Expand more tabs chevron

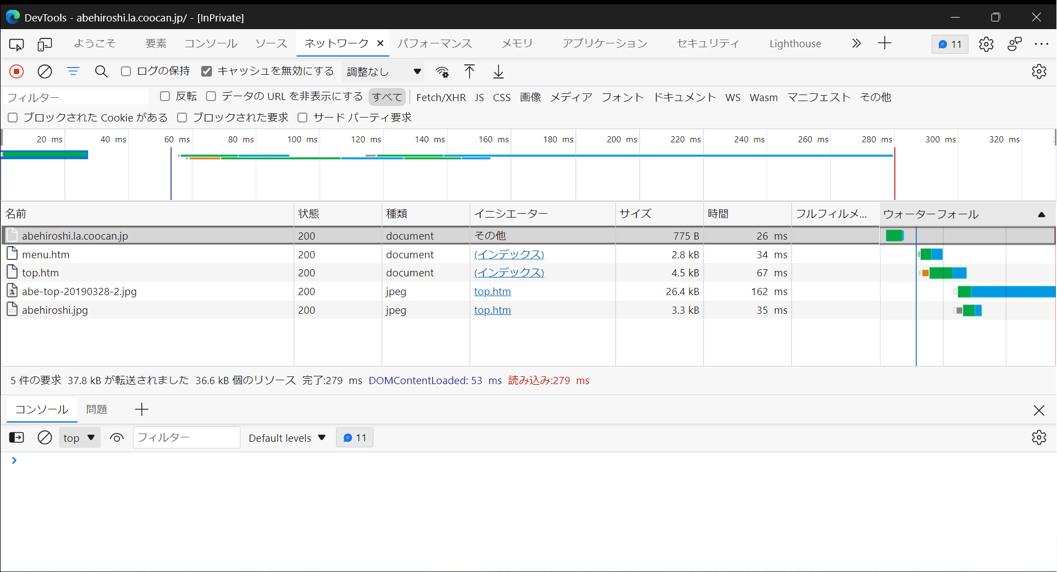pos(856,43)
